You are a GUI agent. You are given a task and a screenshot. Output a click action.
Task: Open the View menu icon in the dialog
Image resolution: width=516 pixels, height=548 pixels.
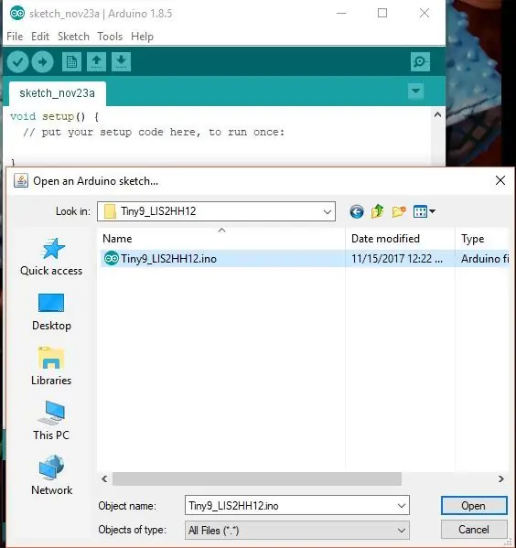(x=425, y=211)
